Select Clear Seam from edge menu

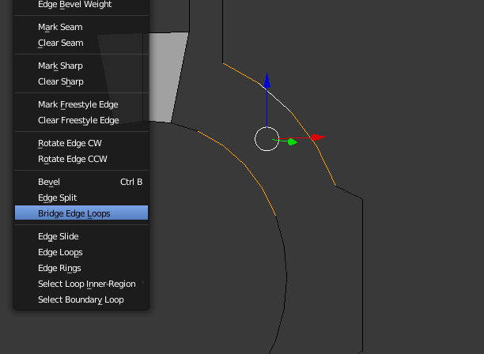[81, 43]
